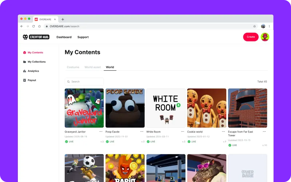Open more options for Cookie world

pos(223,131)
